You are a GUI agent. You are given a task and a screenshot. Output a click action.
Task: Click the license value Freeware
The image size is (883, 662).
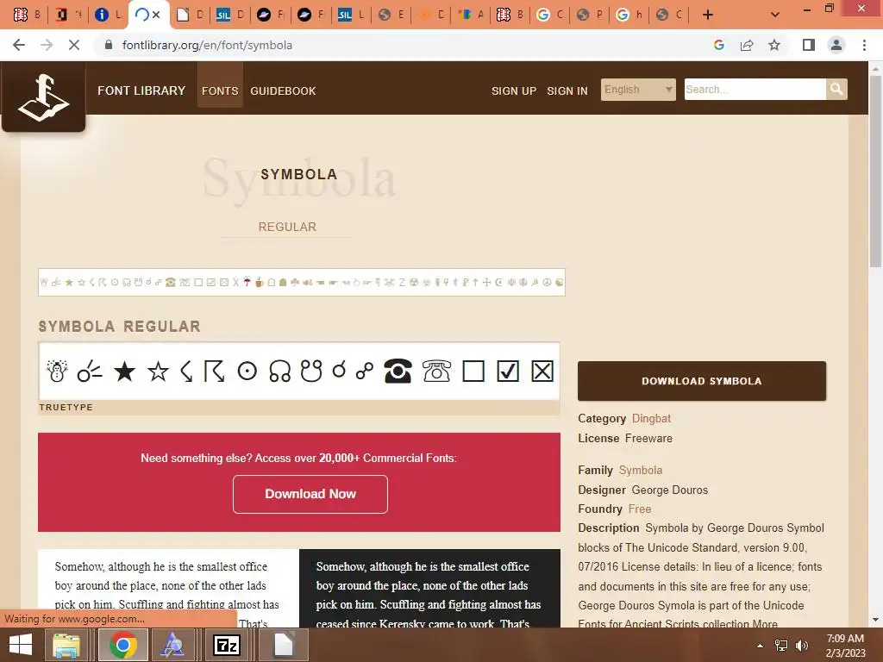(648, 438)
